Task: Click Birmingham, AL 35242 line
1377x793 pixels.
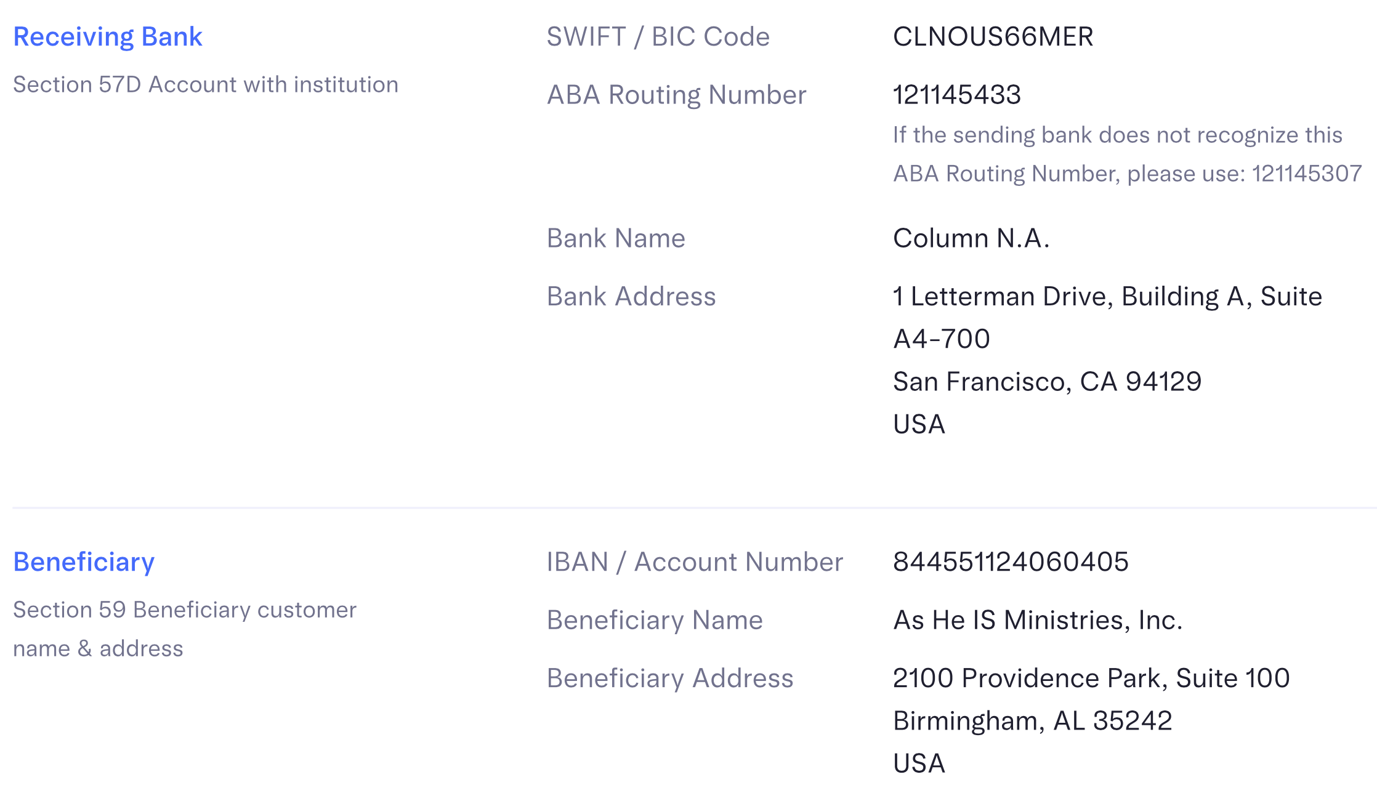Action: tap(1032, 721)
